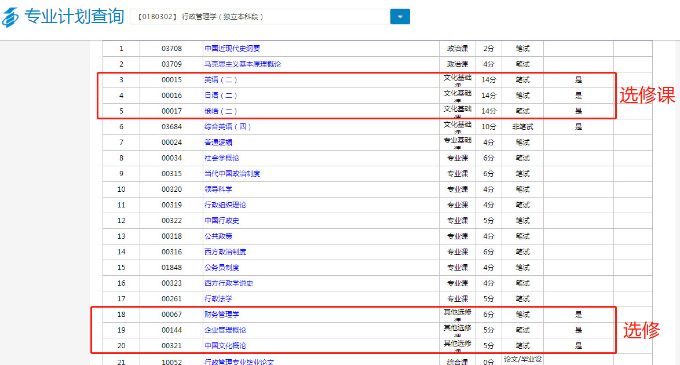Viewport: 680px width, 365px height.
Task: Select course code 00261
Action: coord(171,298)
